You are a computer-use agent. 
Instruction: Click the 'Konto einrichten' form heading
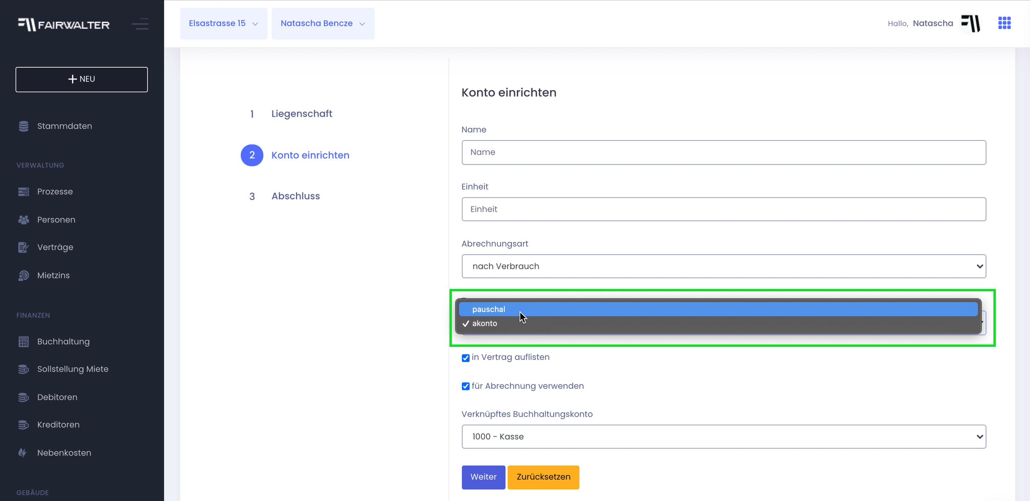(509, 93)
